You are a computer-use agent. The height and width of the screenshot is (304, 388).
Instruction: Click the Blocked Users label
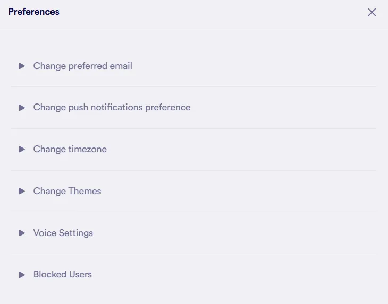click(62, 275)
